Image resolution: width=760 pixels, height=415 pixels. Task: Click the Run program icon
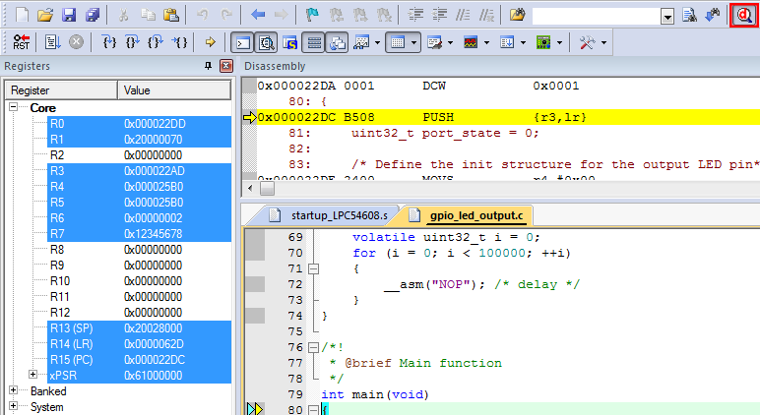(x=53, y=43)
